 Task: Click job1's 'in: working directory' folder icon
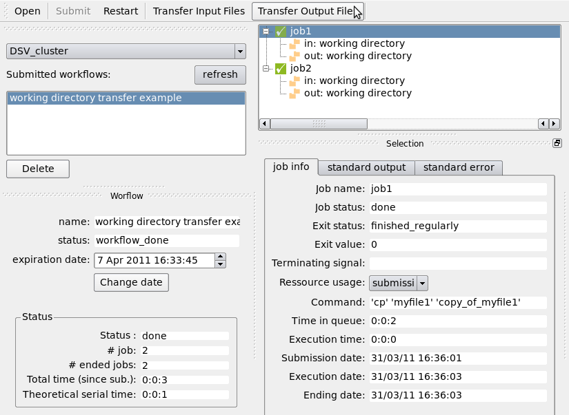(295, 43)
